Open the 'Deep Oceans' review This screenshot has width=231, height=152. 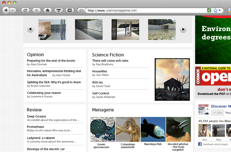pyautogui.click(x=36, y=117)
